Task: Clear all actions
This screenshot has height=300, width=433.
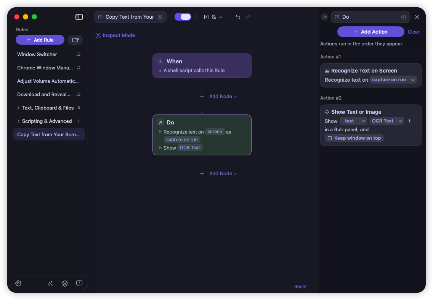Action: [x=414, y=32]
